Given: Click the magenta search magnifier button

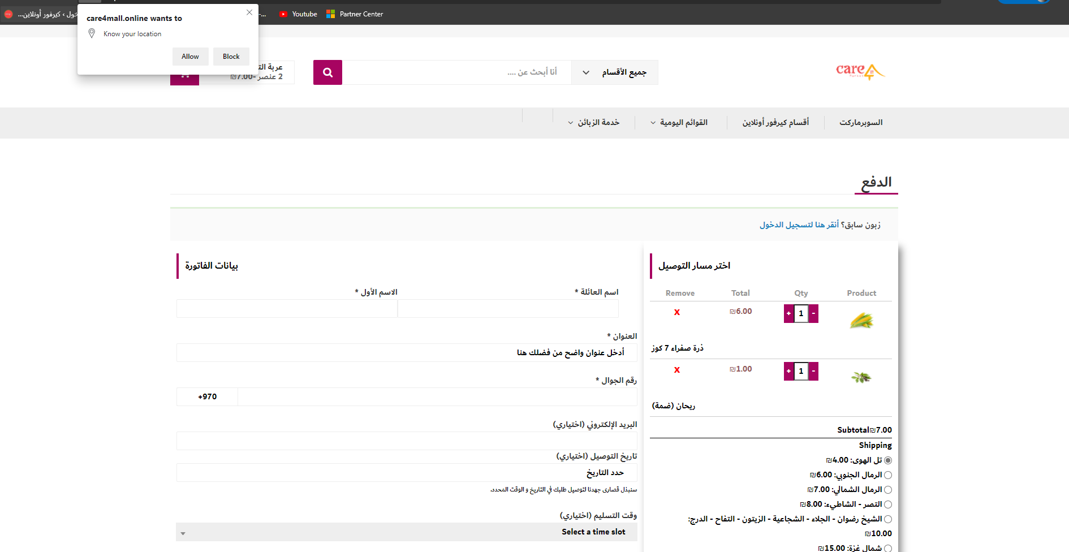Looking at the screenshot, I should [327, 72].
